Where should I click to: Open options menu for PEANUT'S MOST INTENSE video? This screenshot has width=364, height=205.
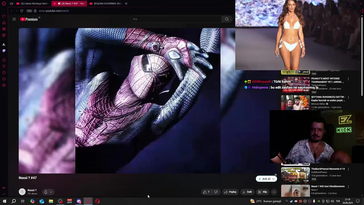(x=348, y=79)
